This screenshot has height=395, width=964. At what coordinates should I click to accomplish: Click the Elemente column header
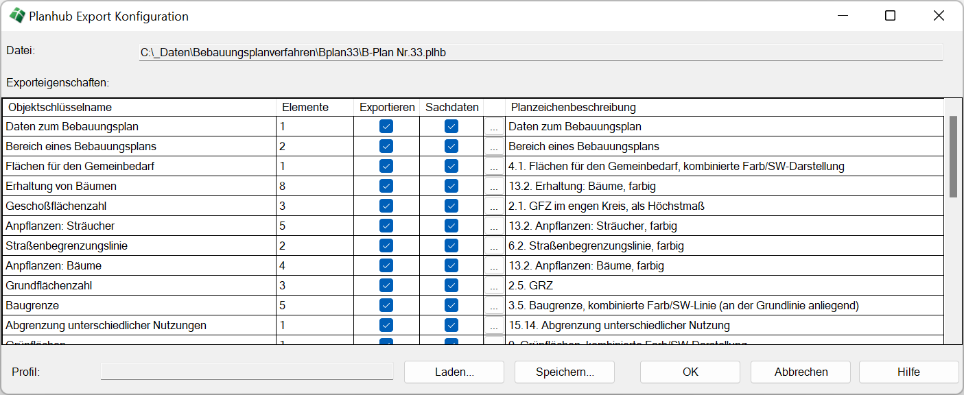315,108
